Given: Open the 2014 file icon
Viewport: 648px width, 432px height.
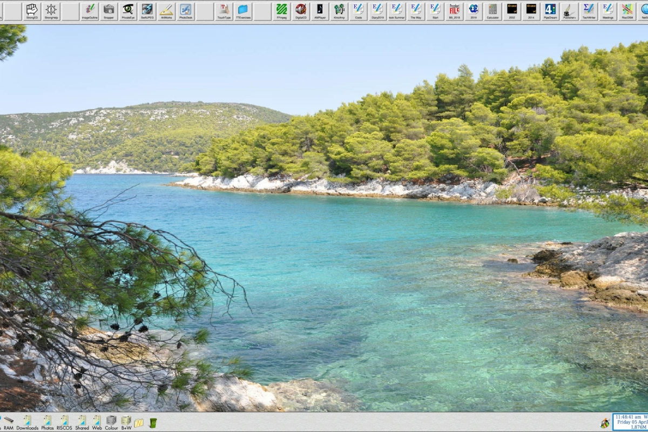Looking at the screenshot, I should (531, 11).
